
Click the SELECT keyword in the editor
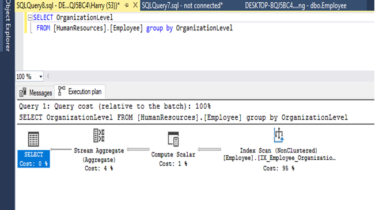click(43, 18)
